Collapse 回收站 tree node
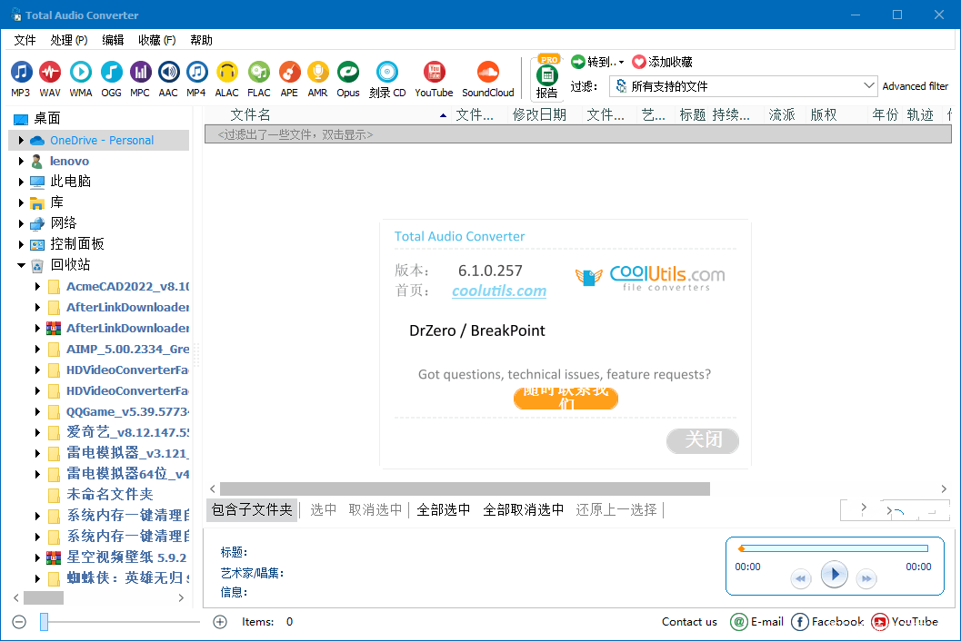961x641 pixels. 21,265
